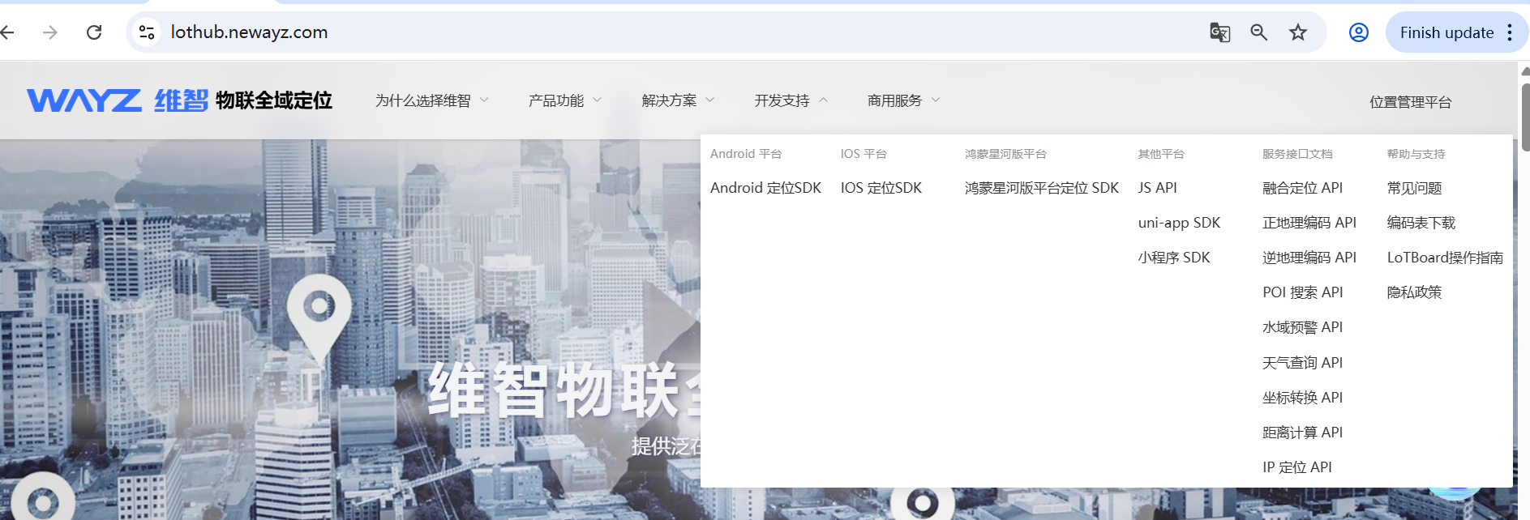Go to 位置管理平台 link

[x=1411, y=102]
